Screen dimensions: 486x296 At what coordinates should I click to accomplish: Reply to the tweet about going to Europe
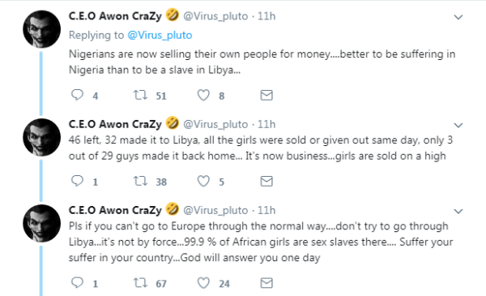click(x=77, y=283)
